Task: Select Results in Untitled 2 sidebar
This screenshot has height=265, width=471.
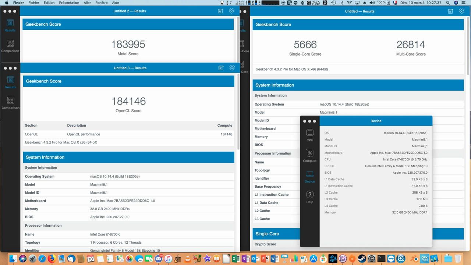Action: (x=10, y=26)
